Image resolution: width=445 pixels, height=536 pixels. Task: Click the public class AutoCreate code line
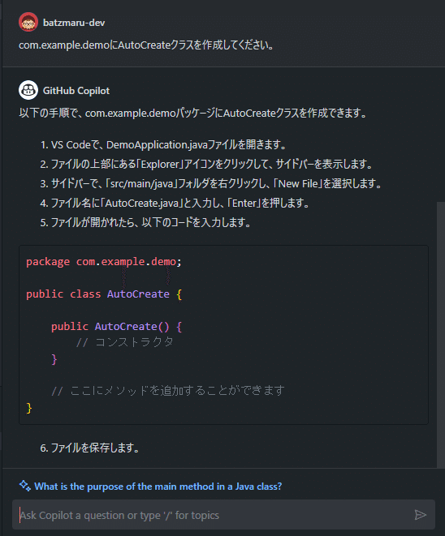click(104, 294)
